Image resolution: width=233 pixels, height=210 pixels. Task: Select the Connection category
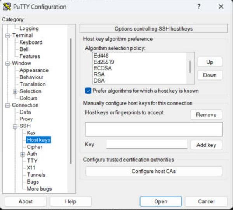point(25,105)
